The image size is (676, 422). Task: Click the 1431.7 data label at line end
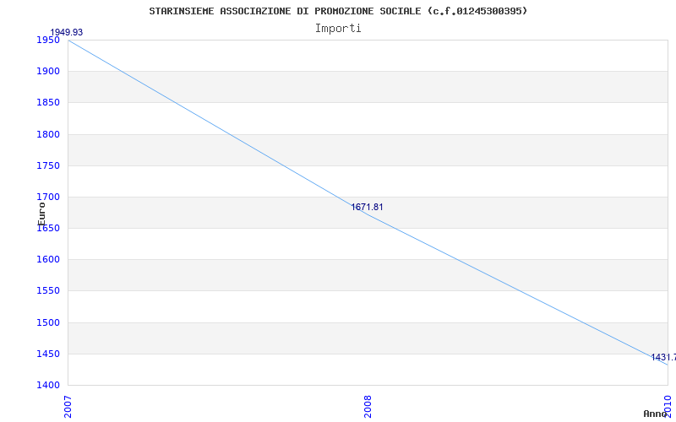click(x=663, y=357)
